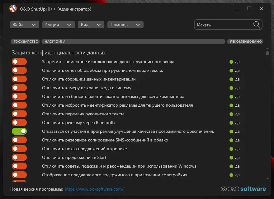Click the search magnifier icon
274x199 pixels.
(257, 25)
